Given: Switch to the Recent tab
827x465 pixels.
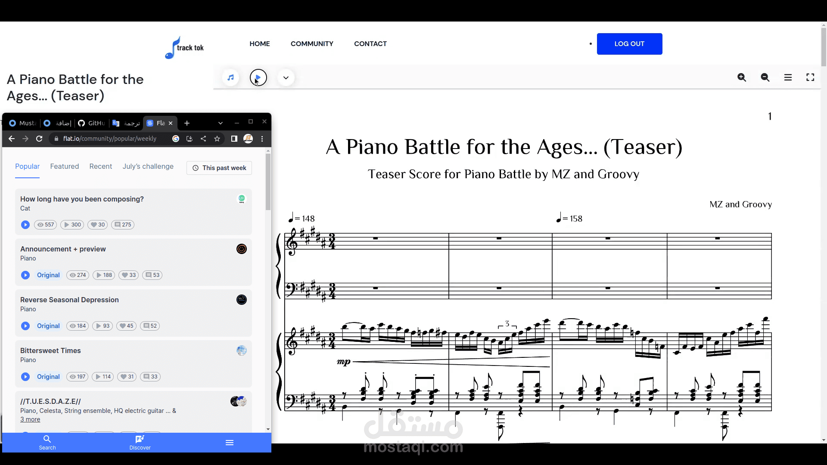Looking at the screenshot, I should tap(101, 167).
